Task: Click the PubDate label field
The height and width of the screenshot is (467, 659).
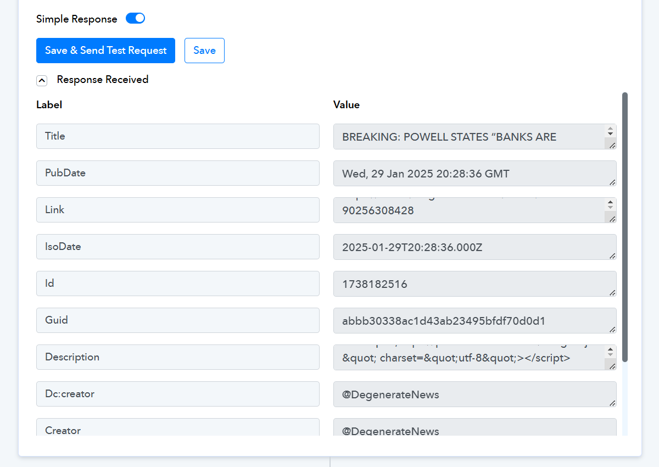Action: coord(178,173)
